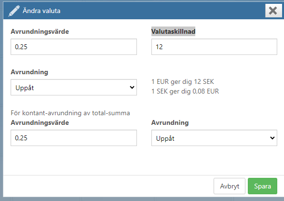Screen dimensions: 284x201
Task: Open the first Avrundning dropdown set to Uppåt
Action: pos(74,87)
